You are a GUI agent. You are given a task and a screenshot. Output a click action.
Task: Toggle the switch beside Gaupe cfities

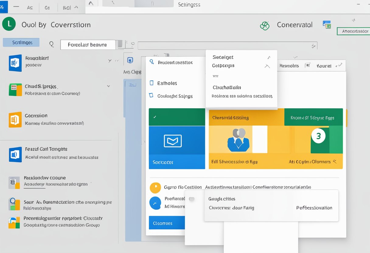click(x=192, y=199)
